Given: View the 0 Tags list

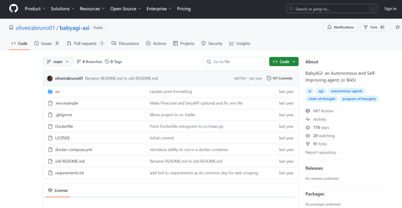Looking at the screenshot, I should [113, 61].
